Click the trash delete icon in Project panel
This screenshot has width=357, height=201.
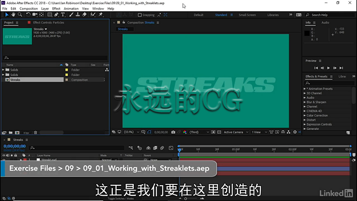coord(36,132)
